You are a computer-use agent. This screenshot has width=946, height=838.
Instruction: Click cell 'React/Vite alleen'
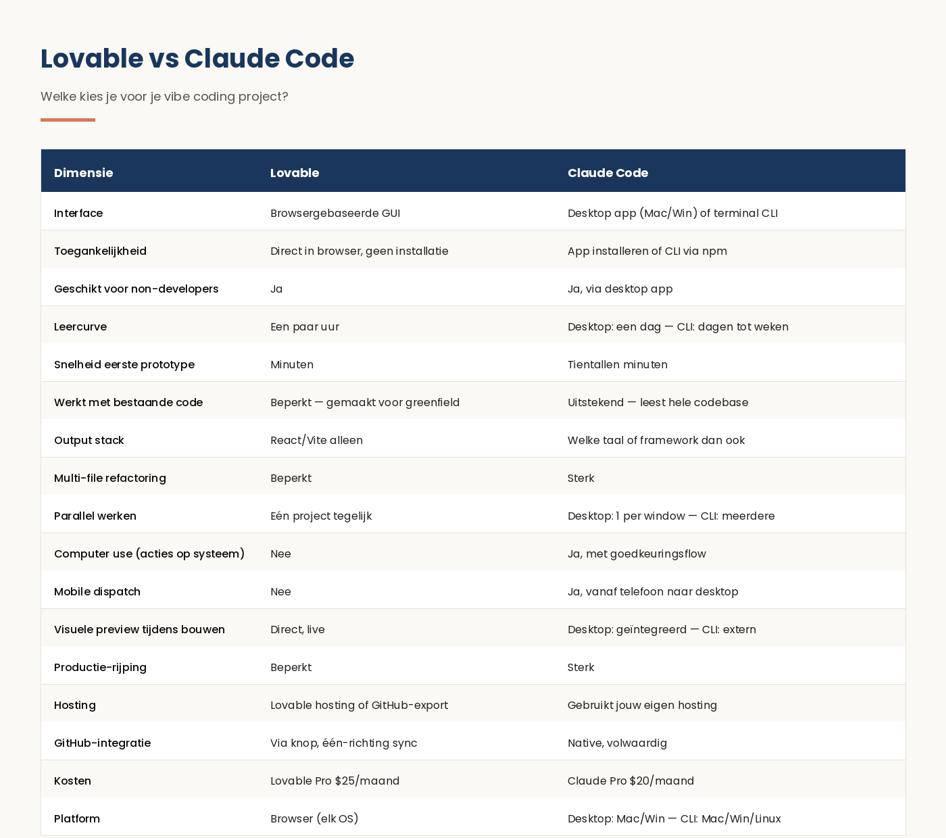tap(316, 441)
